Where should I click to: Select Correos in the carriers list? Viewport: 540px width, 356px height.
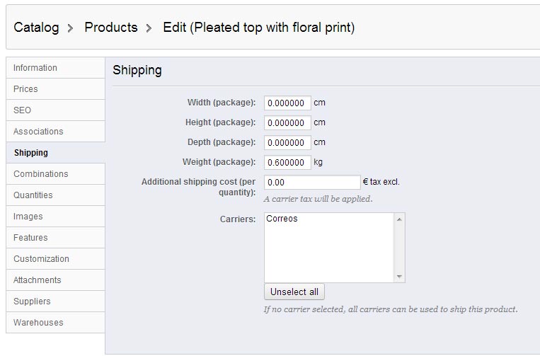[x=282, y=219]
